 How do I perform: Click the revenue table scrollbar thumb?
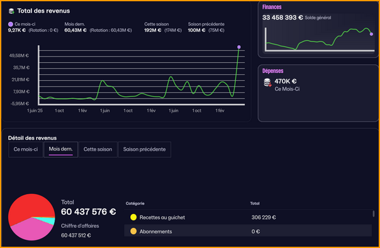click(374, 213)
